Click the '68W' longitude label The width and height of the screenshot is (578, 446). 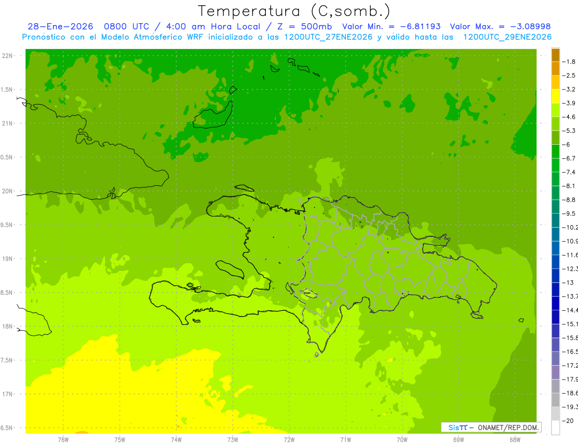click(x=514, y=440)
